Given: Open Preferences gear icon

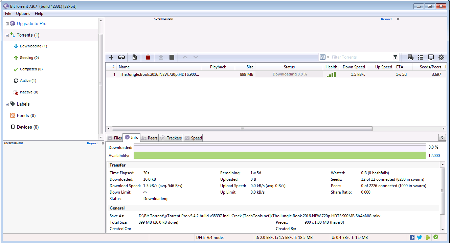Looking at the screenshot, I should point(441,57).
